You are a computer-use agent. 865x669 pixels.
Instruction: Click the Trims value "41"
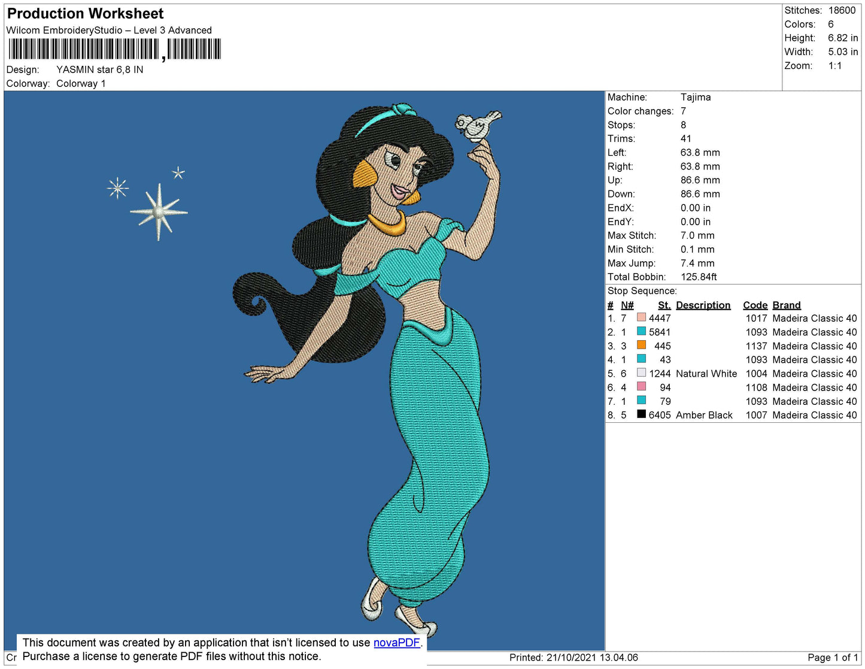point(686,139)
